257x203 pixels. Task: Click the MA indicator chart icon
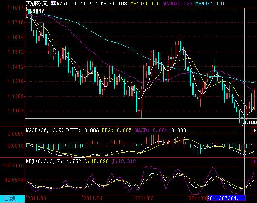pos(54,3)
